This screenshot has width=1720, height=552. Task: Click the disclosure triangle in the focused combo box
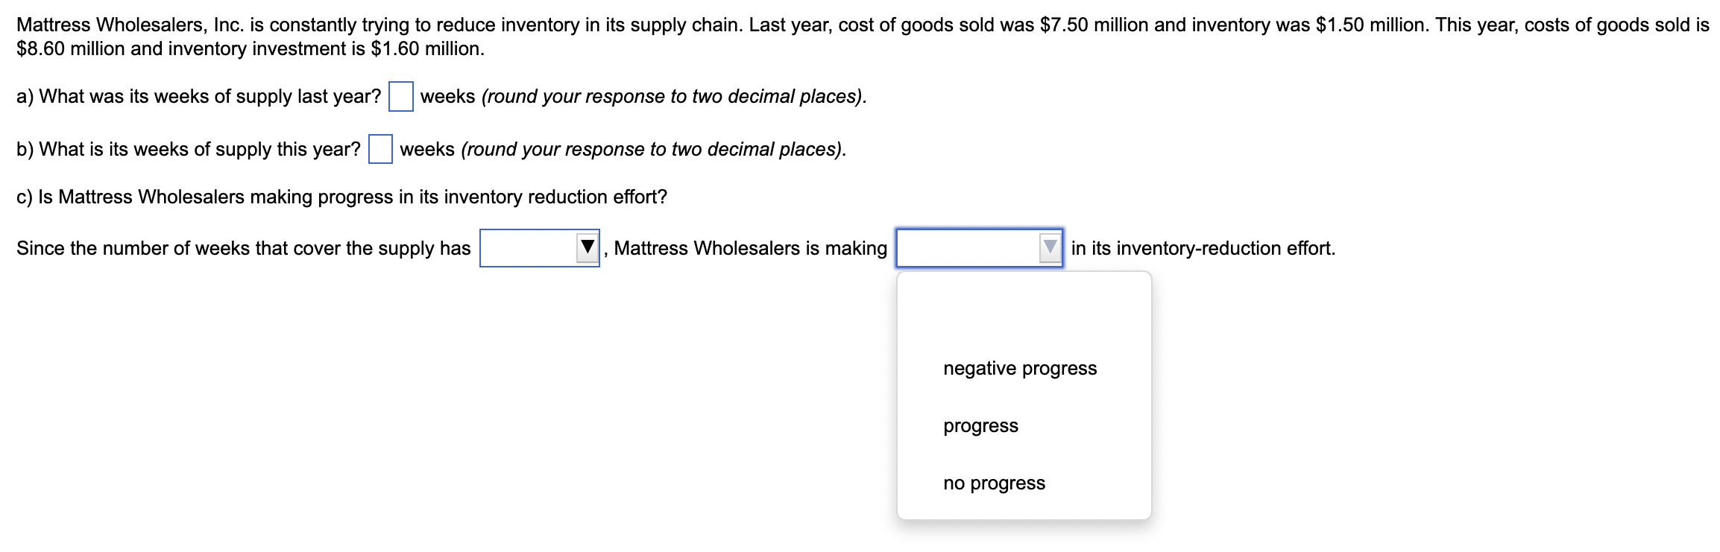(1050, 247)
